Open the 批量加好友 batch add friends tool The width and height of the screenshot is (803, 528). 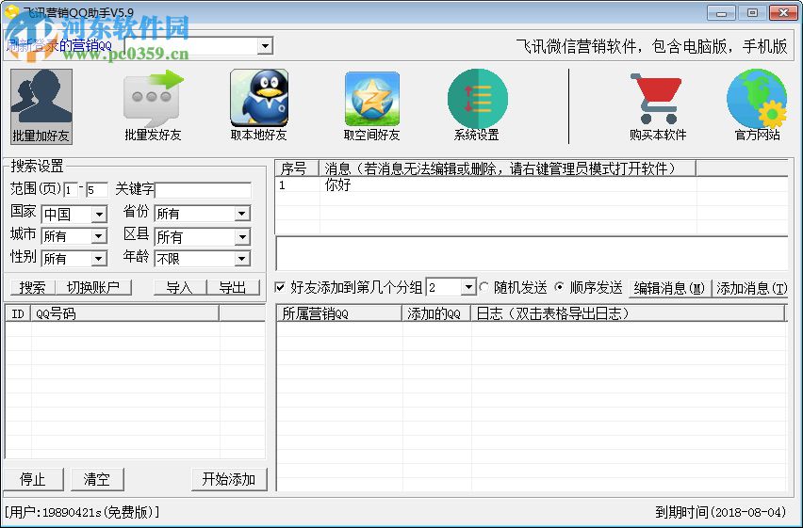41,106
